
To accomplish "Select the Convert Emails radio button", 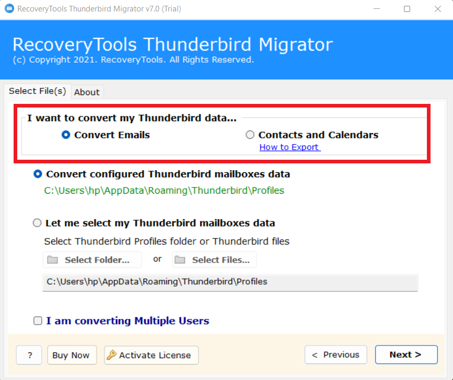I will click(x=66, y=135).
